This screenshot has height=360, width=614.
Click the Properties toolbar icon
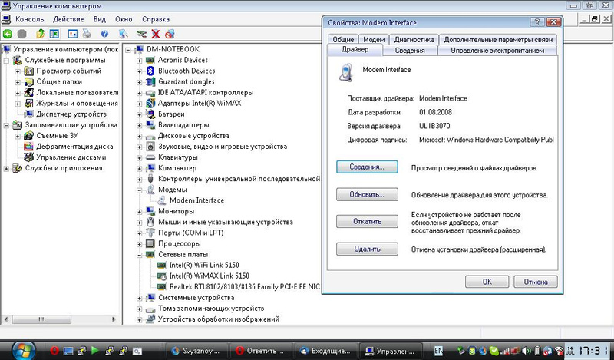(73, 34)
